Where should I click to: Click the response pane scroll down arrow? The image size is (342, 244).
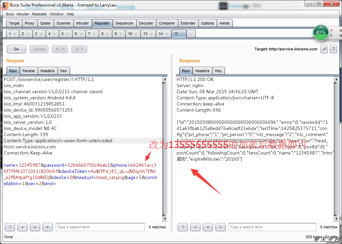(x=336, y=219)
